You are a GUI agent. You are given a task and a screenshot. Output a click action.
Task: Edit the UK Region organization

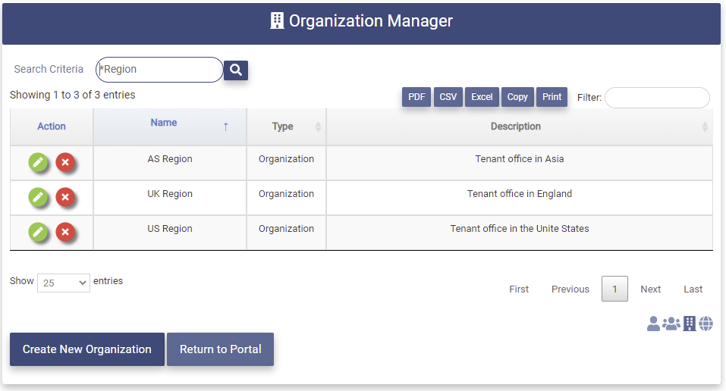pyautogui.click(x=38, y=197)
